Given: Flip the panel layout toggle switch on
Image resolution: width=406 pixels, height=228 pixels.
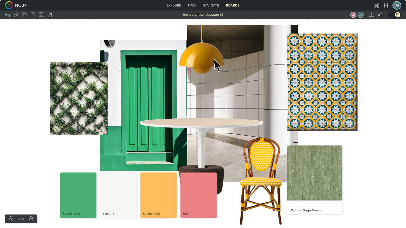Looking at the screenshot, I should click(x=395, y=15).
